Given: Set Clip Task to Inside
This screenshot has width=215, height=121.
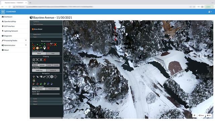Looking at the screenshot, I should pyautogui.click(x=49, y=65).
